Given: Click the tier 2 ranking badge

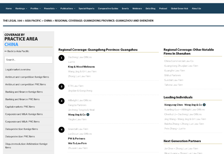Looking at the screenshot, I should 61,87.
